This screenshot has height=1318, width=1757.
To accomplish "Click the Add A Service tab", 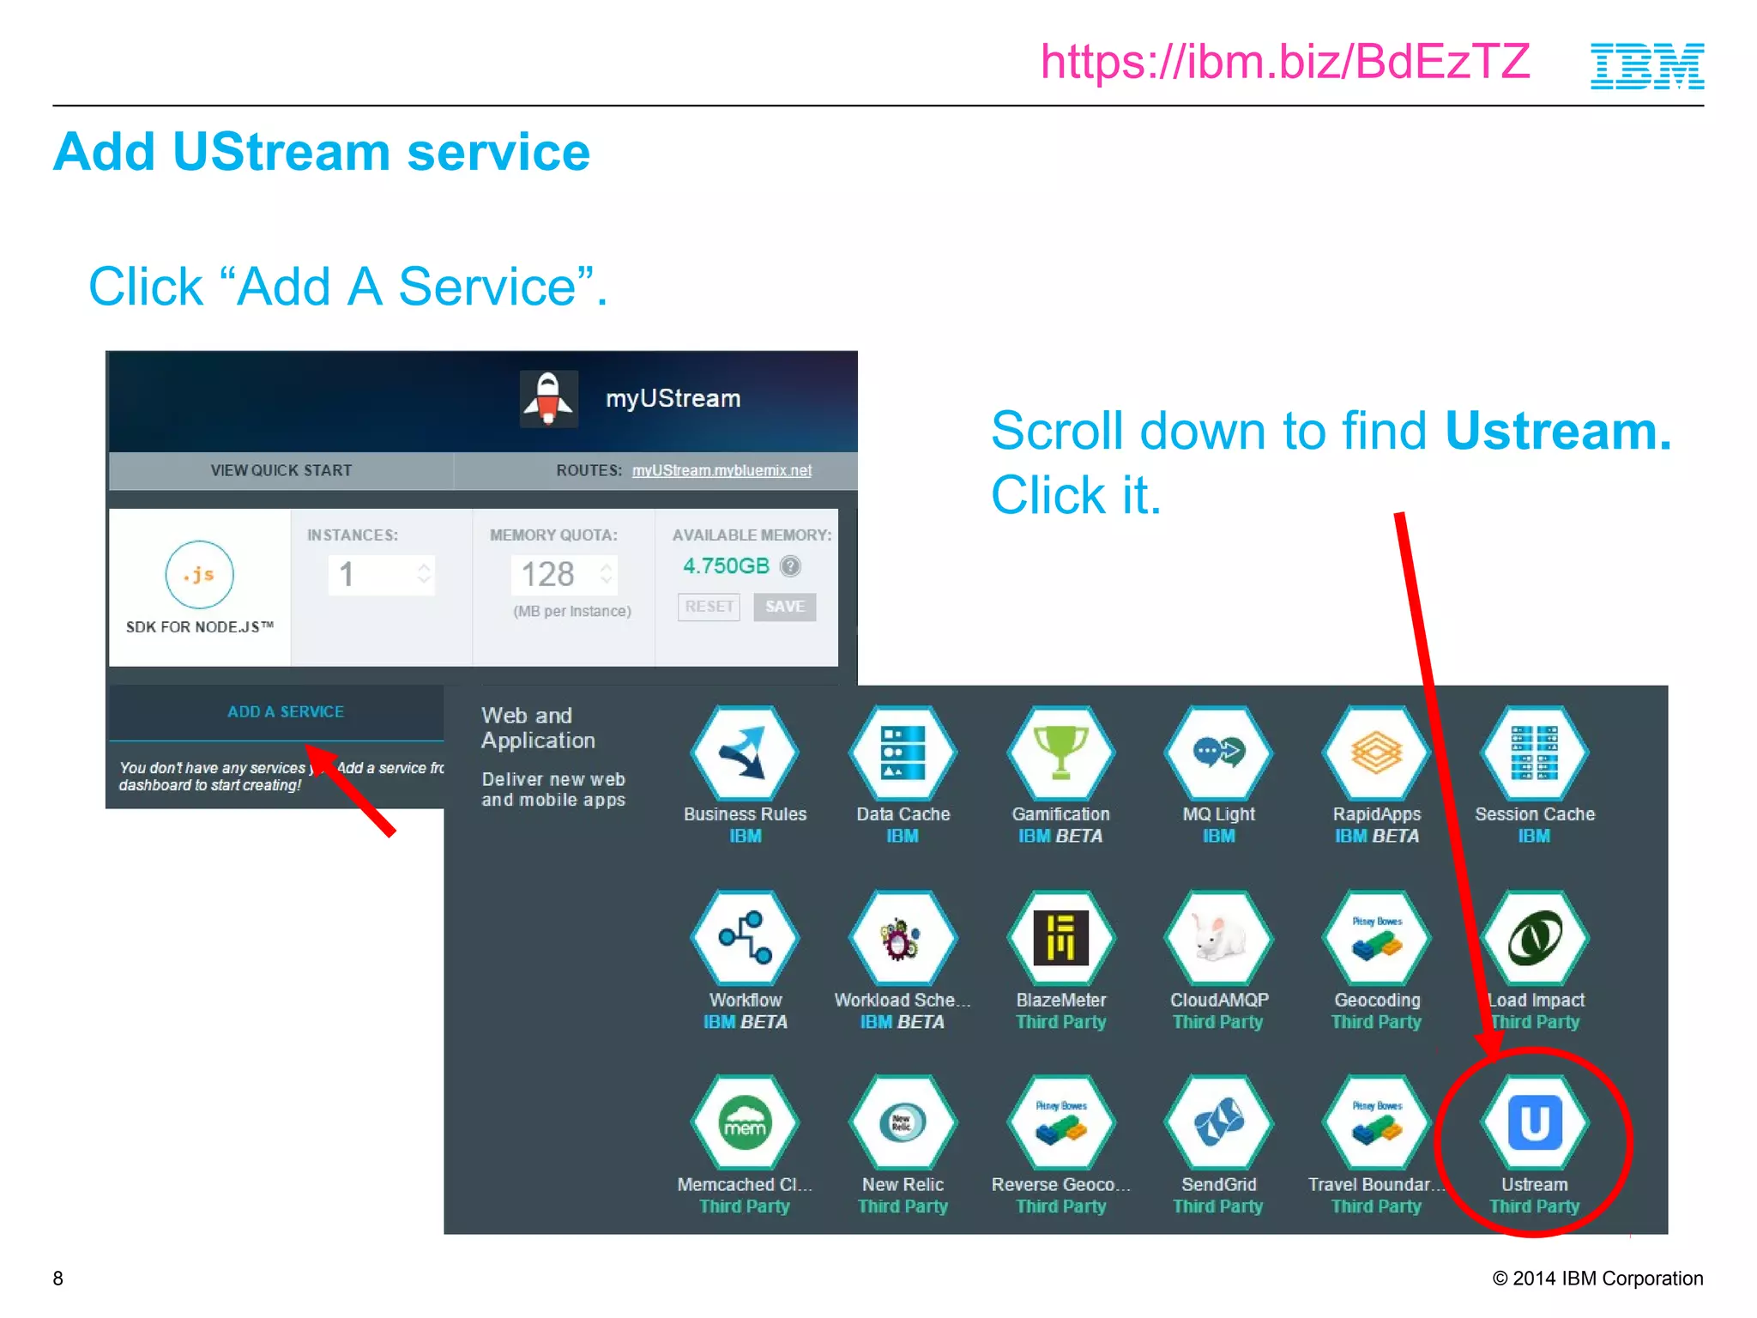I will (276, 712).
